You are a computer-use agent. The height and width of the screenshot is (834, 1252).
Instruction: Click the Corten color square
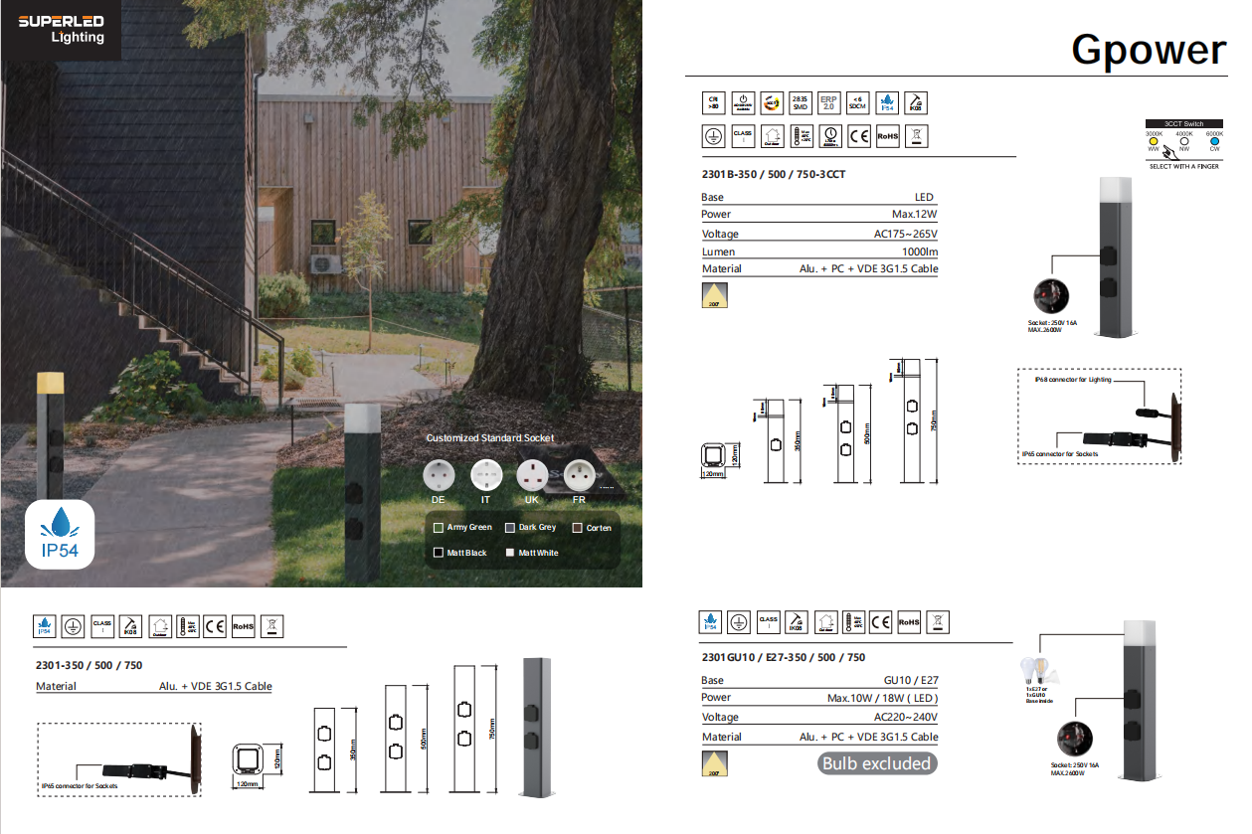tap(578, 528)
